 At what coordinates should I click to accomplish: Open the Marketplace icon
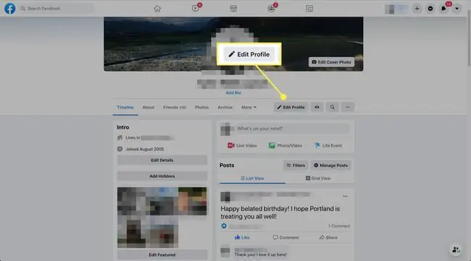point(233,9)
